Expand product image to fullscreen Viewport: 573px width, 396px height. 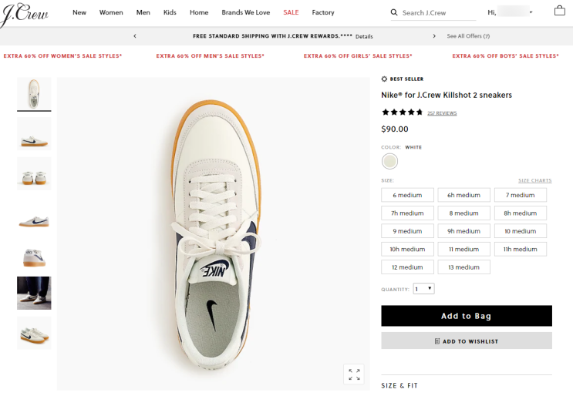354,374
